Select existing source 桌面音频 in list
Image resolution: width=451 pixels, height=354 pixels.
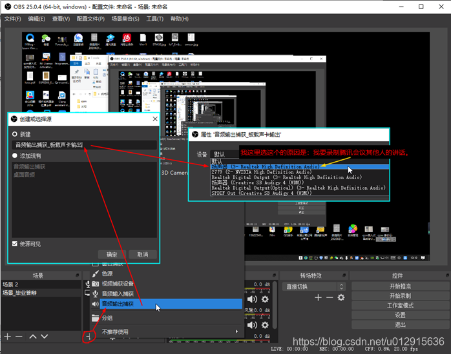click(24, 175)
